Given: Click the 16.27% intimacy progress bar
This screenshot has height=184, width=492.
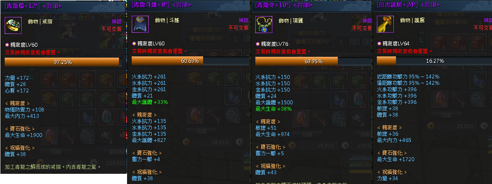Looking at the screenshot, I should pyautogui.click(x=434, y=61).
